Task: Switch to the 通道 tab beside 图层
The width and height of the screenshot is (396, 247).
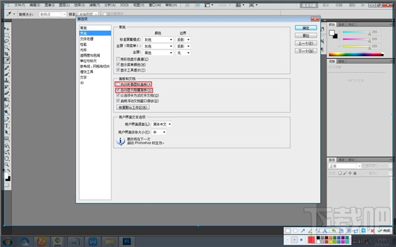Action: pyautogui.click(x=341, y=159)
